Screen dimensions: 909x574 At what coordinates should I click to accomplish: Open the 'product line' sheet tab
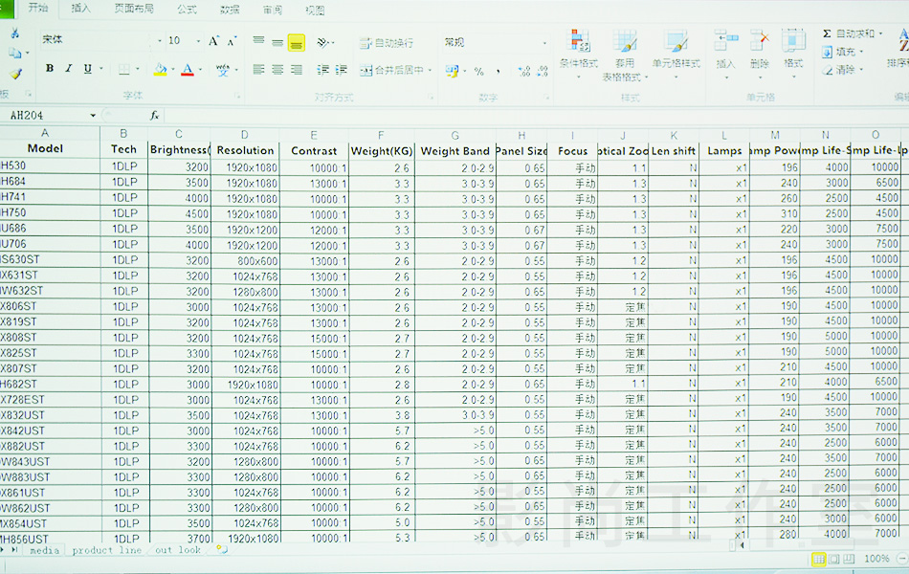point(106,550)
